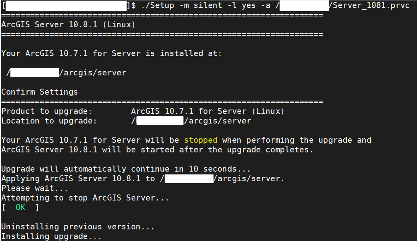Click the 'Confirm Settings' heading
Screen dimensions: 417x241
click(x=40, y=92)
